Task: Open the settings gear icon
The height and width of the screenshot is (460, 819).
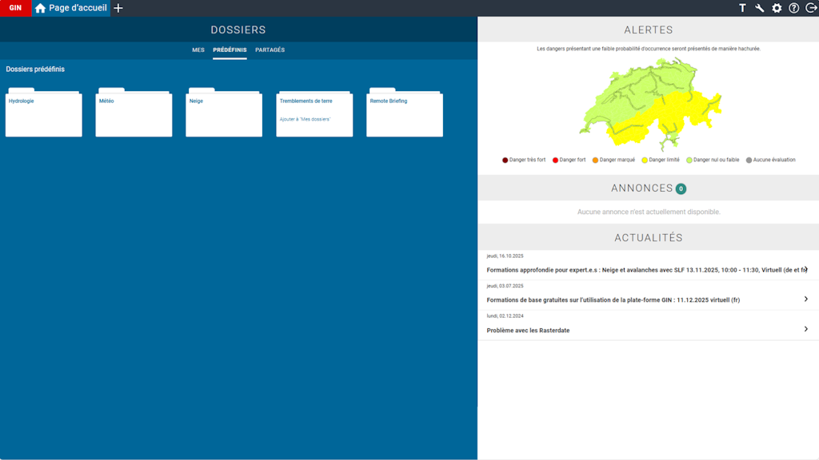Action: (x=776, y=9)
